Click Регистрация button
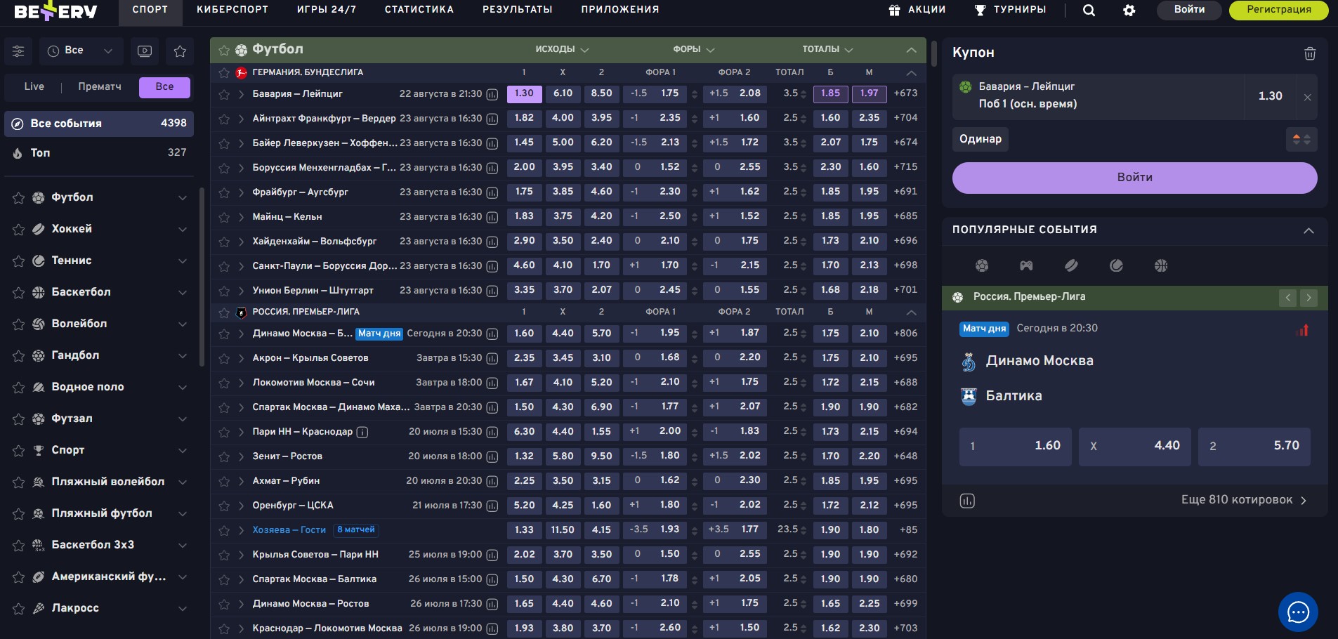Image resolution: width=1338 pixels, height=639 pixels. (1279, 10)
